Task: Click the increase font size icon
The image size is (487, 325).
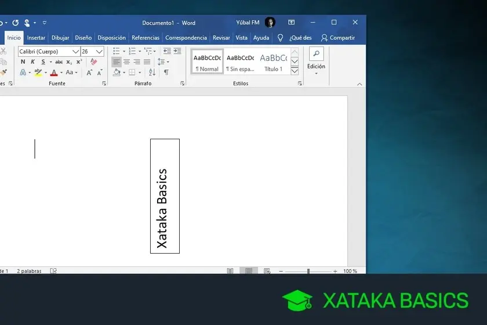Action: tap(89, 73)
